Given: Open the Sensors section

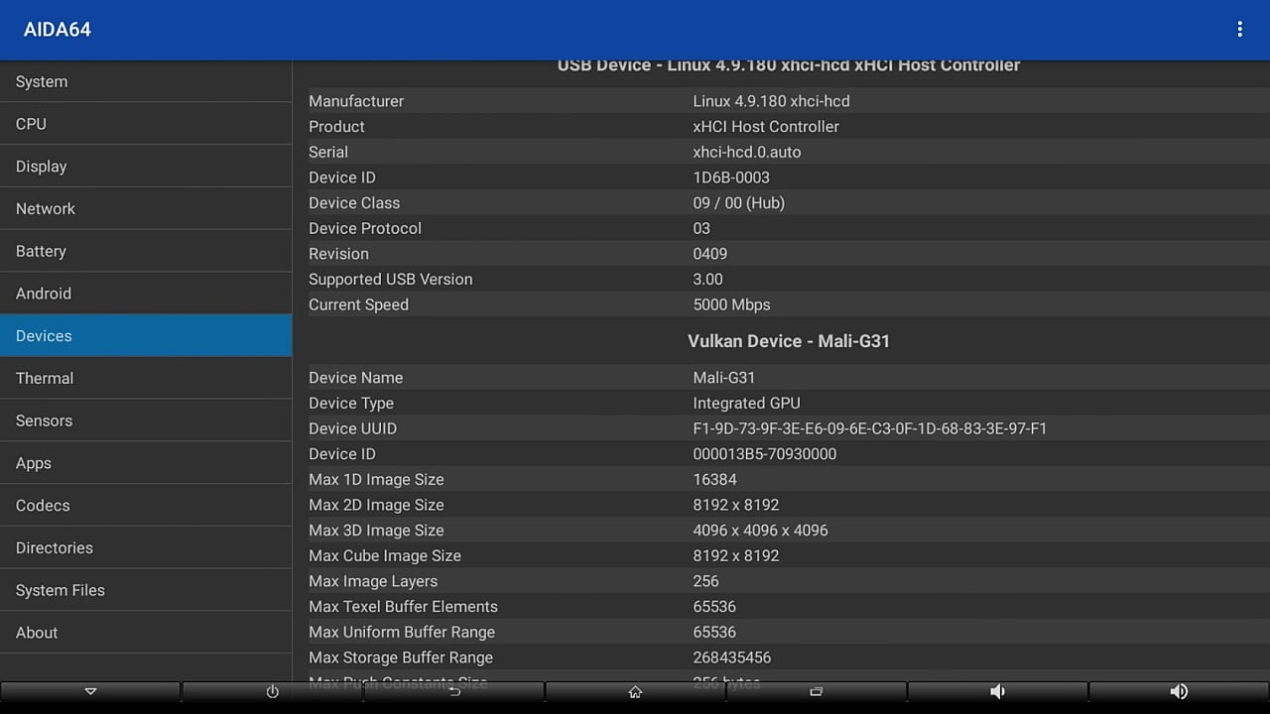Looking at the screenshot, I should 146,420.
